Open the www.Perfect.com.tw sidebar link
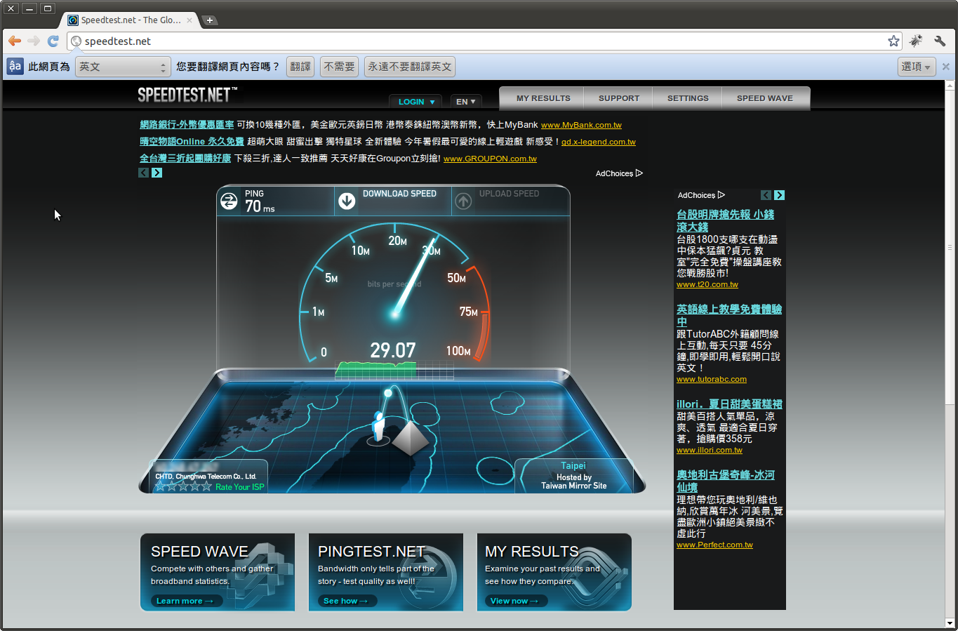The width and height of the screenshot is (958, 631). (x=714, y=545)
